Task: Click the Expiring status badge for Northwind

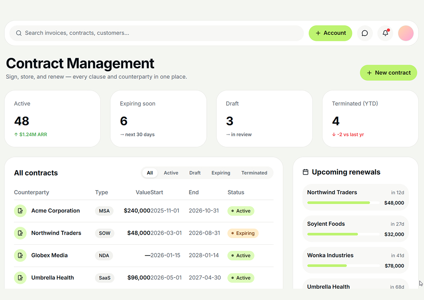Action: (243, 233)
